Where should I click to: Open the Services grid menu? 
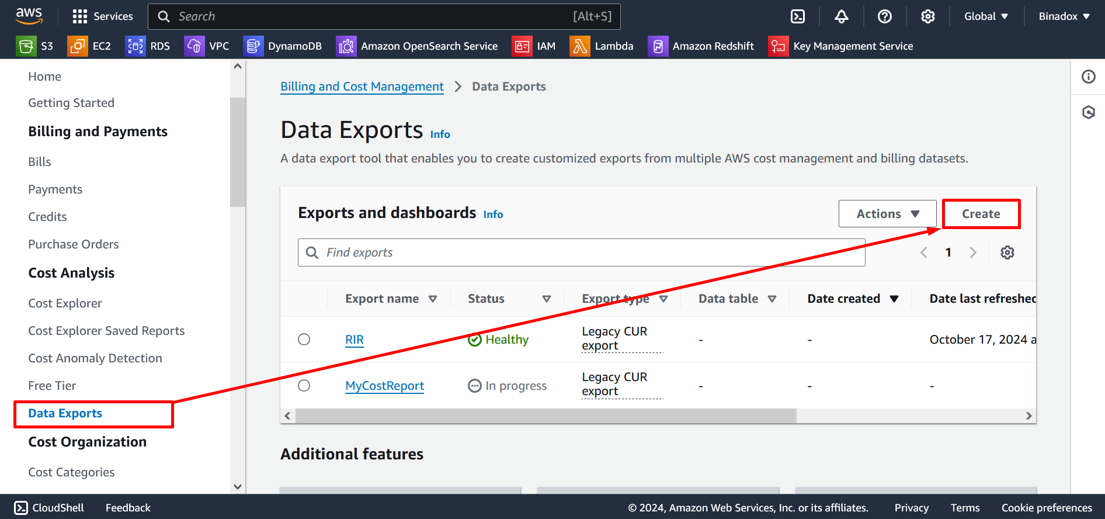(x=103, y=16)
